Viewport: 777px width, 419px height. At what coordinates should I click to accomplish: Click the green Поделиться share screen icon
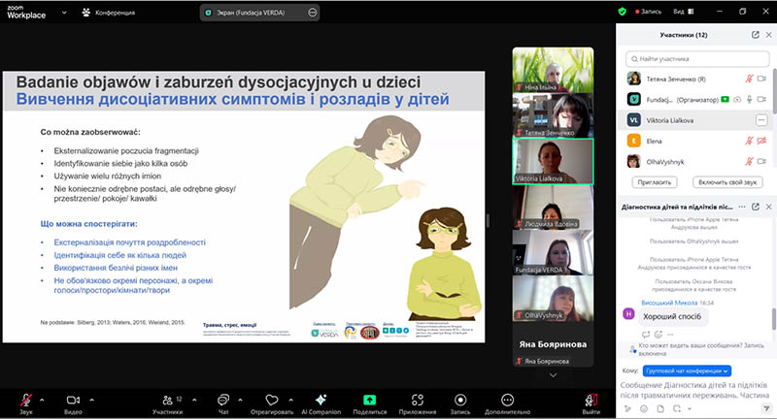click(370, 400)
